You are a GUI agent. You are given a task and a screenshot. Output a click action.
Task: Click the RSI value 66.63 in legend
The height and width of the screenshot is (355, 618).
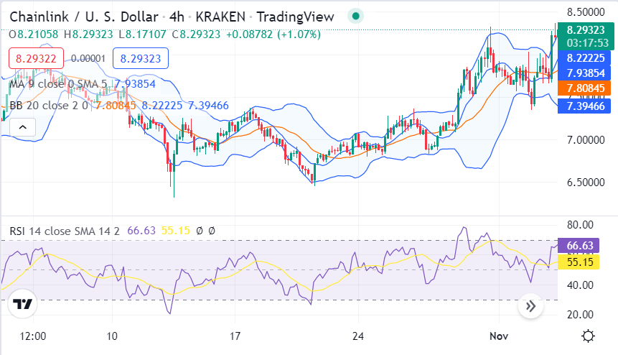coord(141,231)
